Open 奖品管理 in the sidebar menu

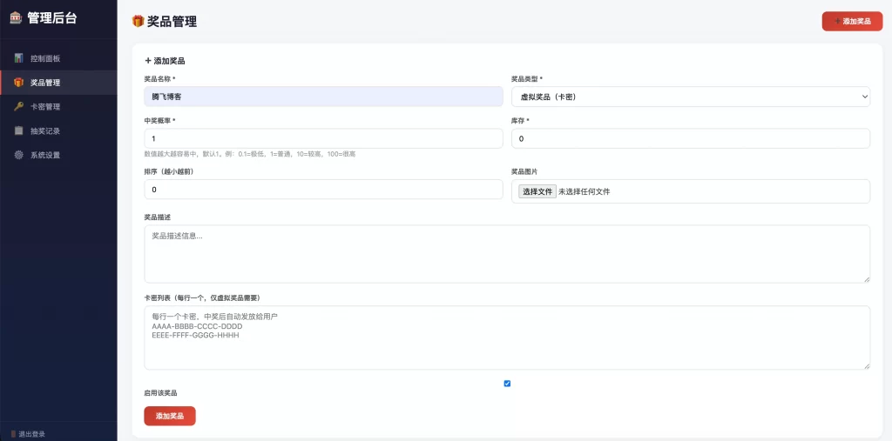45,83
